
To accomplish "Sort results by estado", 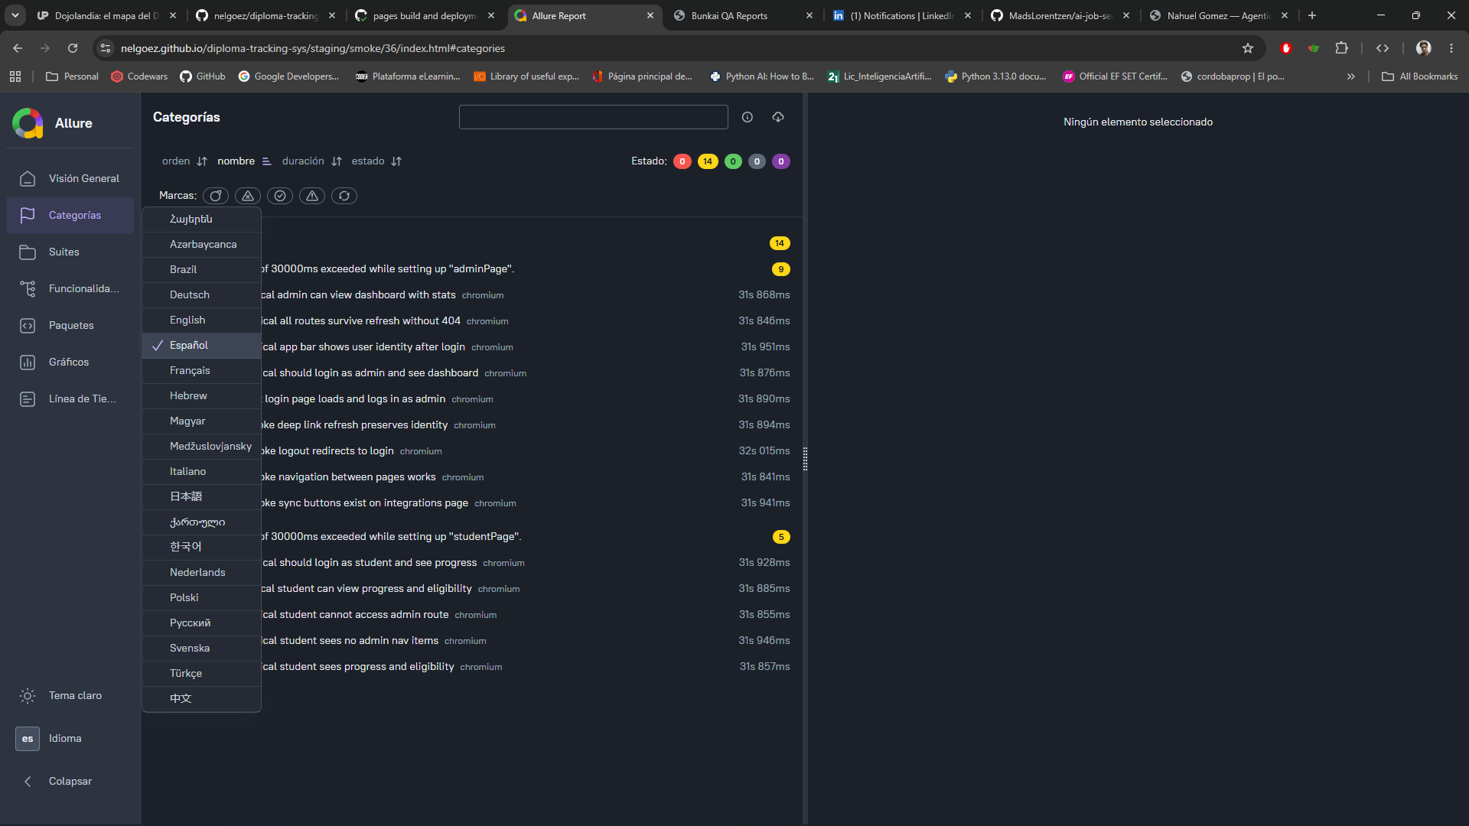I will [x=376, y=161].
